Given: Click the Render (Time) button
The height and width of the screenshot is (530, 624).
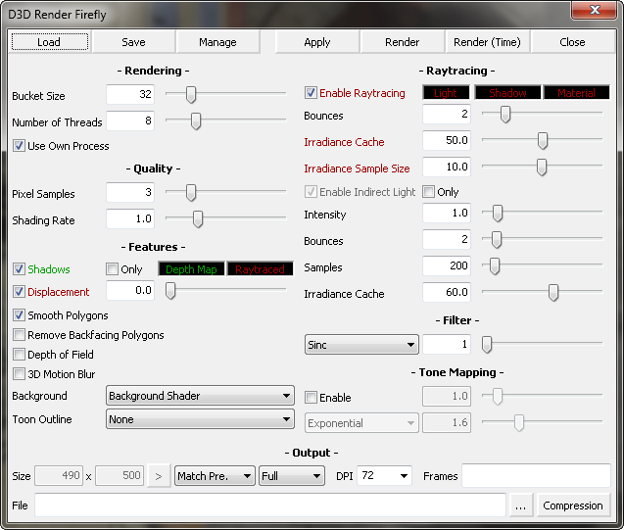Looking at the screenshot, I should (x=488, y=42).
